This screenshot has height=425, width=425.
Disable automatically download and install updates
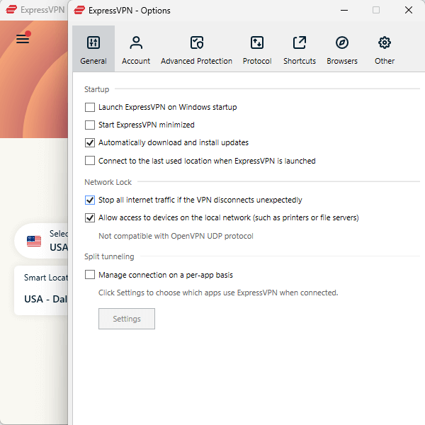click(x=90, y=143)
